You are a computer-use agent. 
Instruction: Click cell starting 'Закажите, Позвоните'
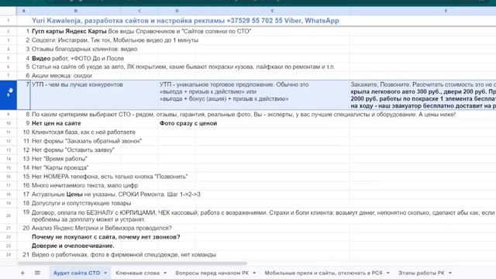pos(422,95)
